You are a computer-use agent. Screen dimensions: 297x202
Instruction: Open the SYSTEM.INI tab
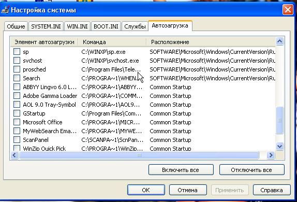(x=46, y=26)
